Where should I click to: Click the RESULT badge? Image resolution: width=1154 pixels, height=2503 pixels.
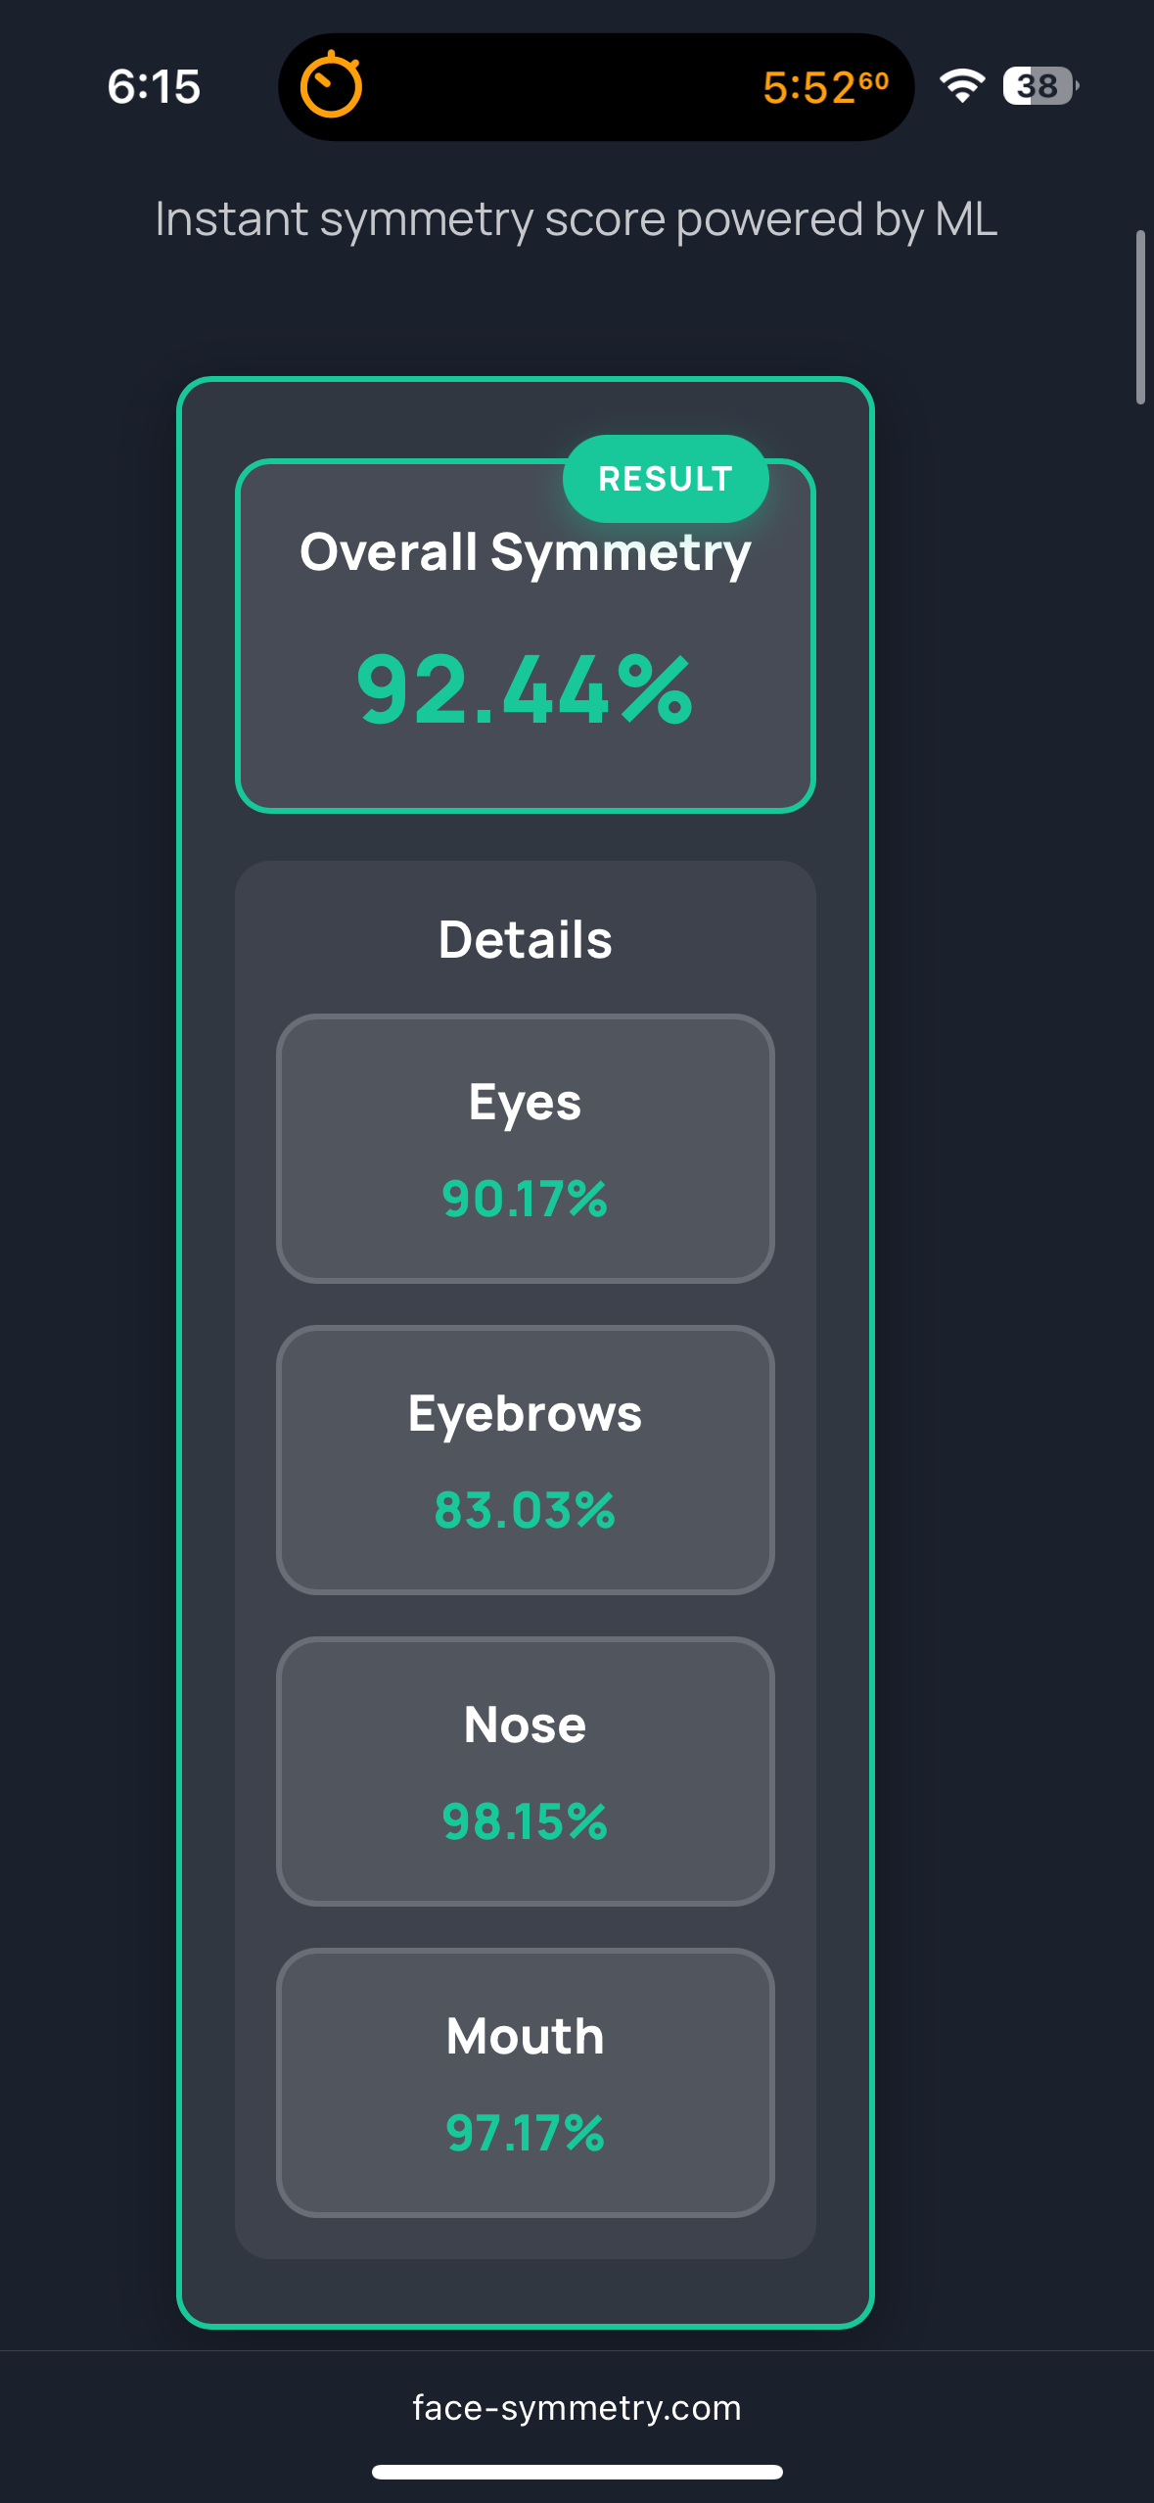pyautogui.click(x=666, y=479)
